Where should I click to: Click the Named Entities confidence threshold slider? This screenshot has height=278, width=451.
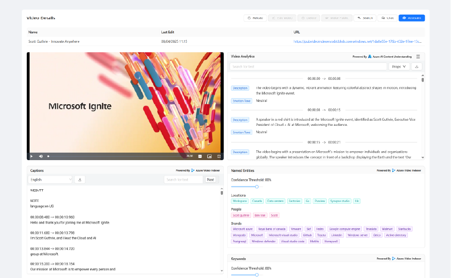[x=257, y=187]
